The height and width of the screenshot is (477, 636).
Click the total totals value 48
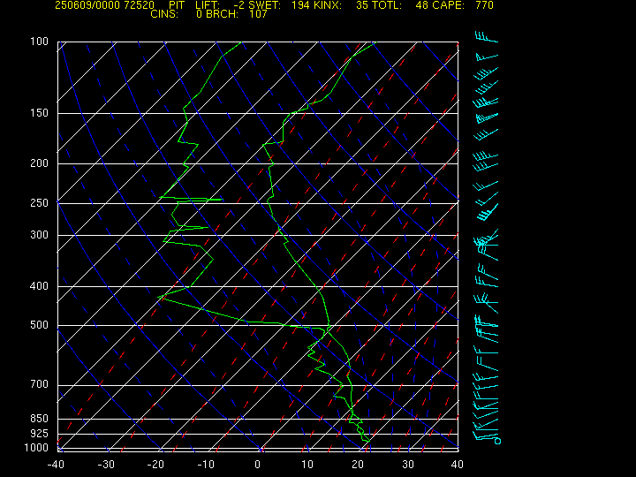point(422,5)
